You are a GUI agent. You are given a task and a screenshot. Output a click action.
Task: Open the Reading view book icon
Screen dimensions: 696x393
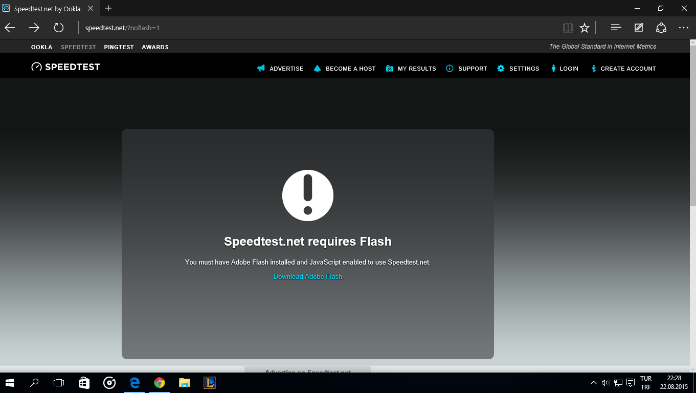567,28
